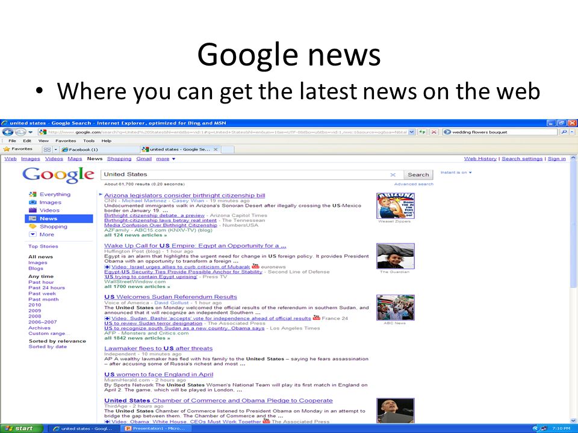578x433 pixels.
Task: Click the Windows Start button
Action: tap(22, 428)
